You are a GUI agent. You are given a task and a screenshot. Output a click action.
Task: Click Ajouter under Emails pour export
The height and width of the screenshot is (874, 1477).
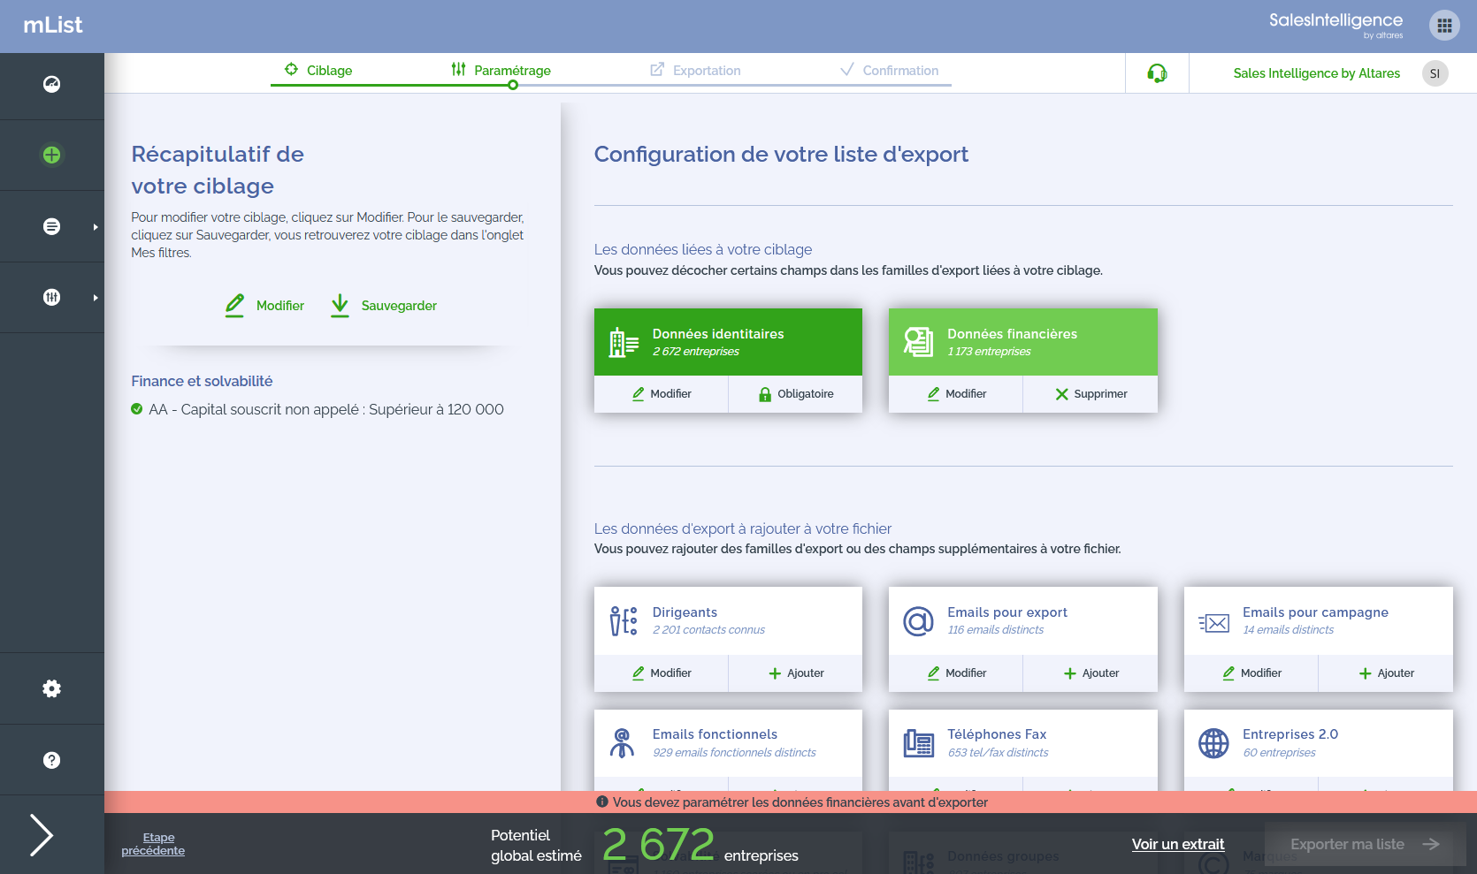(x=1091, y=673)
